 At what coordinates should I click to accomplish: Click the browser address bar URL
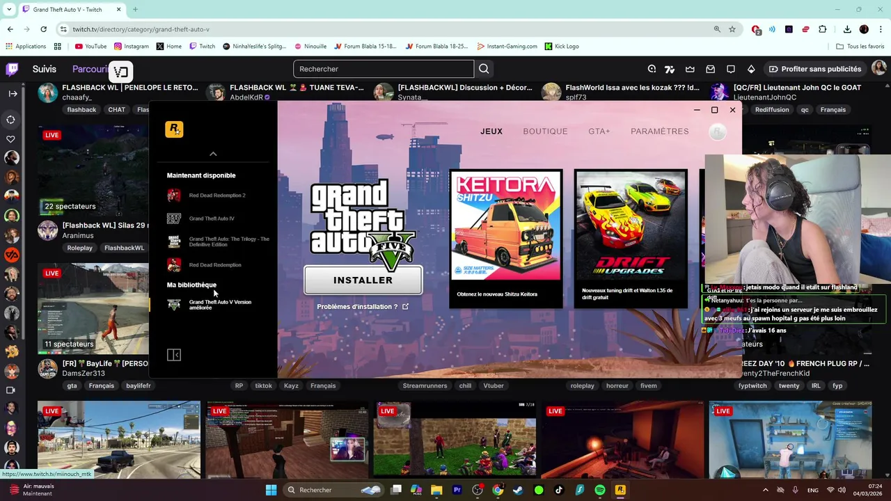[141, 29]
